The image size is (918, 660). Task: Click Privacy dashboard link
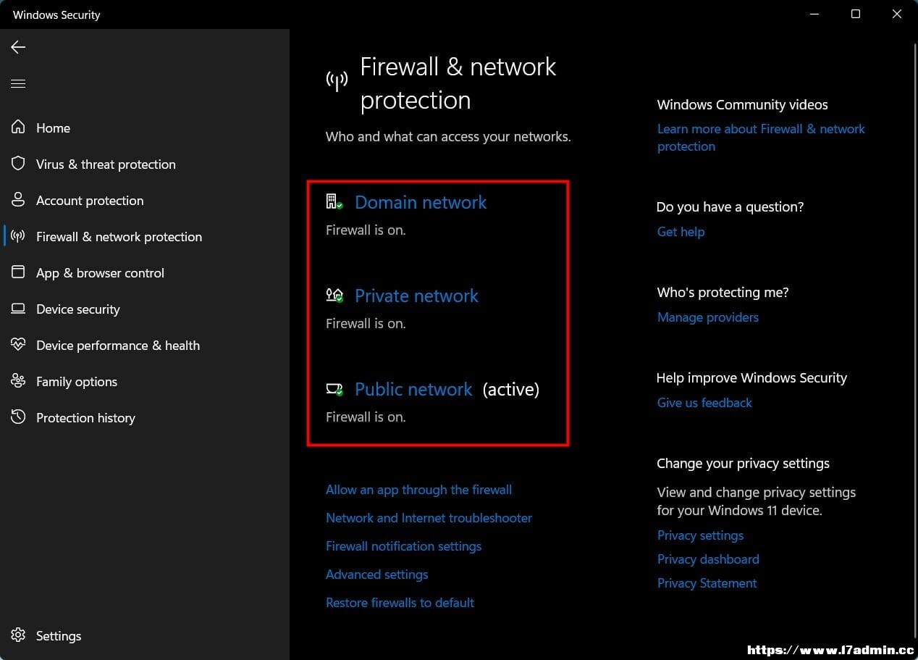point(708,559)
